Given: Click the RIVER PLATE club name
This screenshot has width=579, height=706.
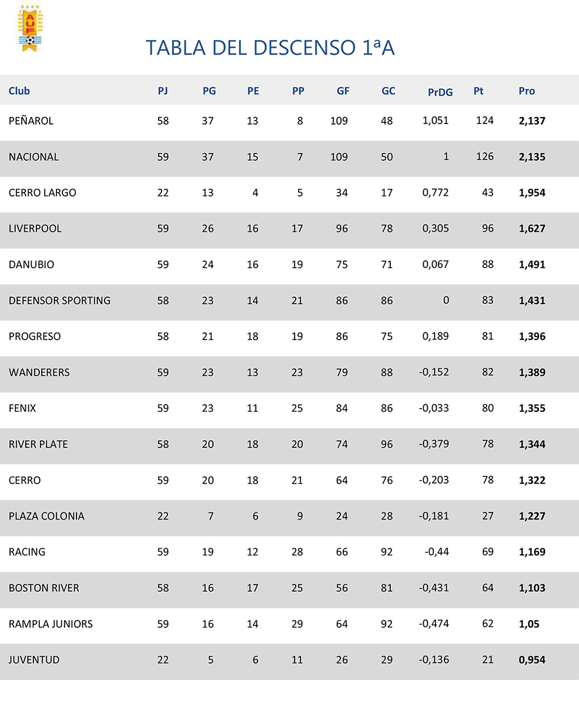Looking at the screenshot, I should click(38, 444).
